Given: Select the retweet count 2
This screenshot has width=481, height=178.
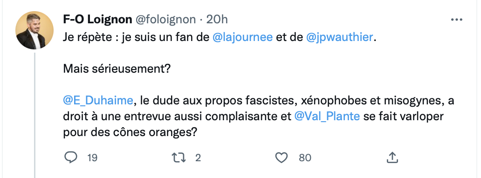Looking at the screenshot, I should 198,158.
